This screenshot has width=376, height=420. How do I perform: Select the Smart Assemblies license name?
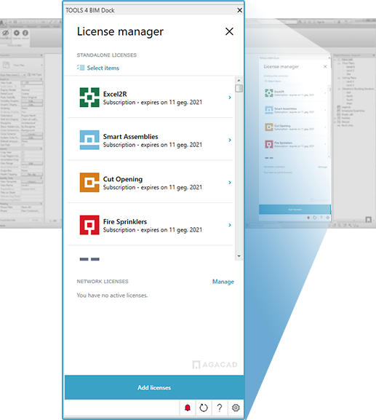[x=131, y=137]
